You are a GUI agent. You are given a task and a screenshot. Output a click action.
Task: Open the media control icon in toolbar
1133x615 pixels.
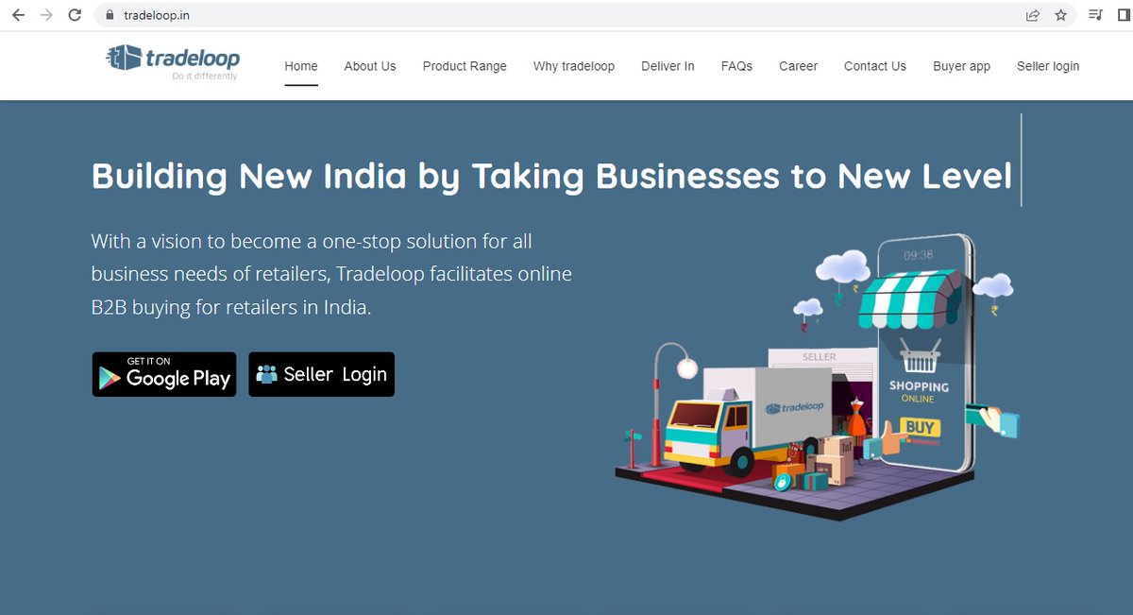point(1096,15)
